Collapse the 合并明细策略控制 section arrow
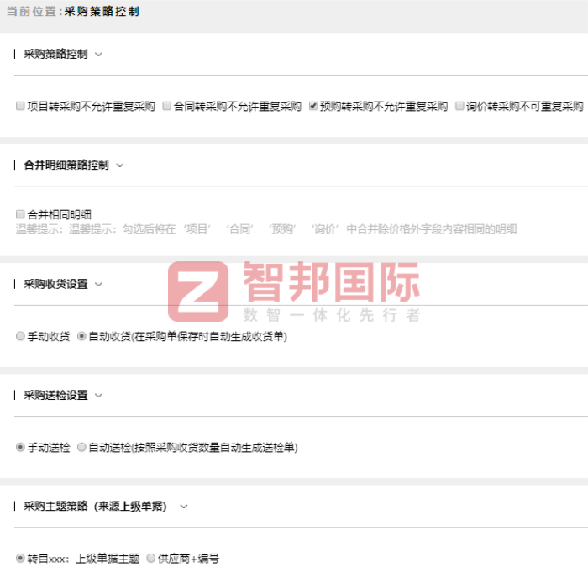588x583 pixels. [x=119, y=165]
